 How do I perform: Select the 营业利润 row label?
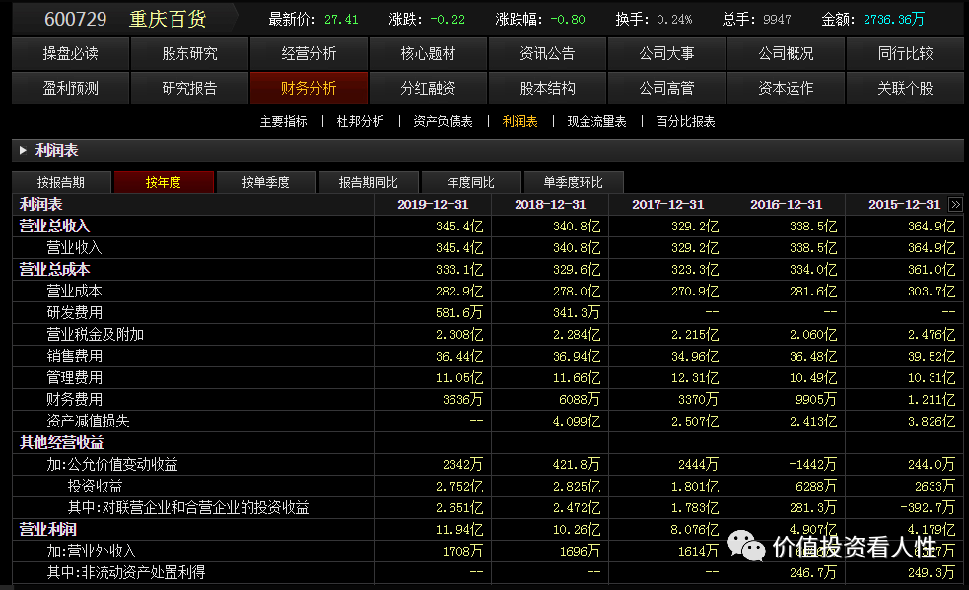point(47,529)
